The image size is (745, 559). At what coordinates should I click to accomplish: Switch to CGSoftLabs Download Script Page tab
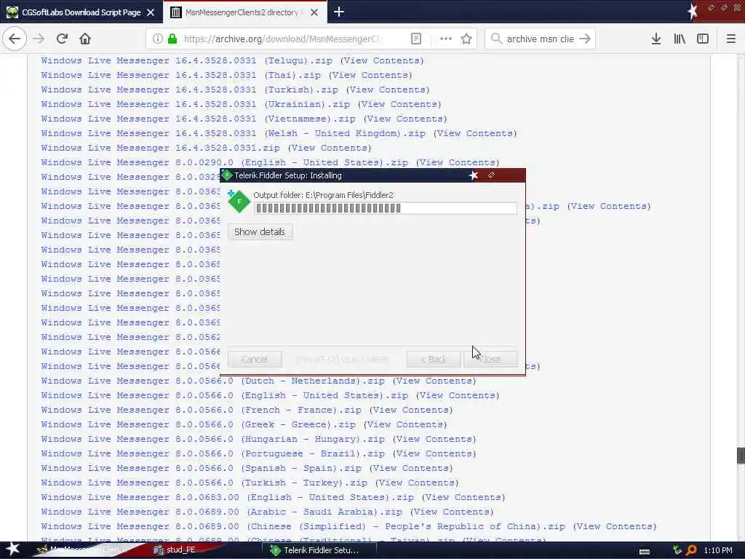tap(81, 12)
